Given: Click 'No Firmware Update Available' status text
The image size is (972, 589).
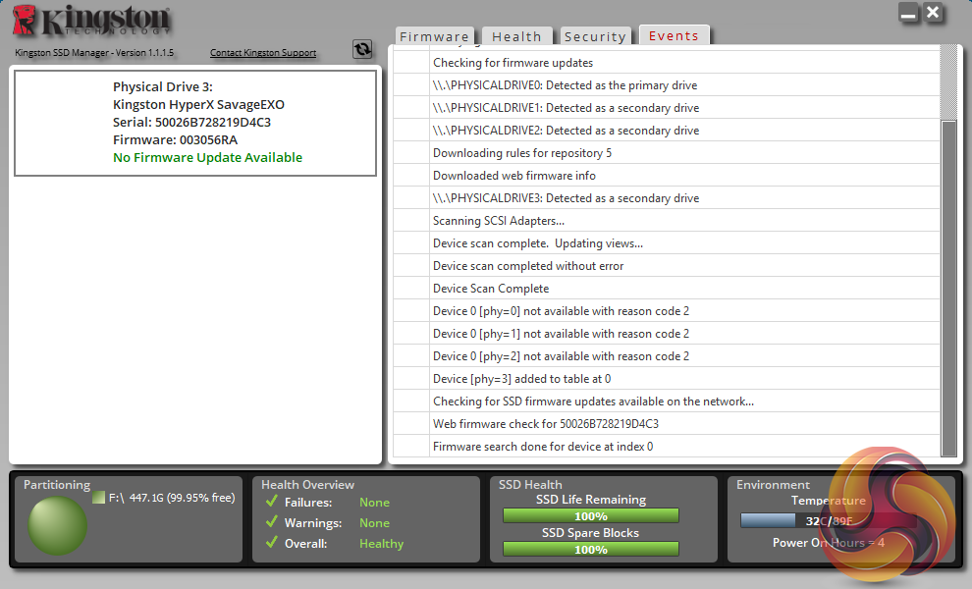Looking at the screenshot, I should (x=208, y=157).
